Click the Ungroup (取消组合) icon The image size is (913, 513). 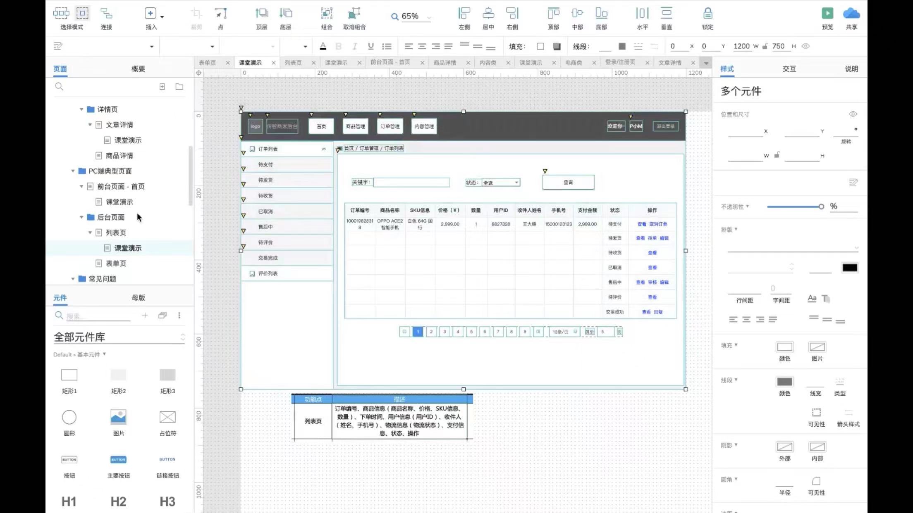[354, 14]
